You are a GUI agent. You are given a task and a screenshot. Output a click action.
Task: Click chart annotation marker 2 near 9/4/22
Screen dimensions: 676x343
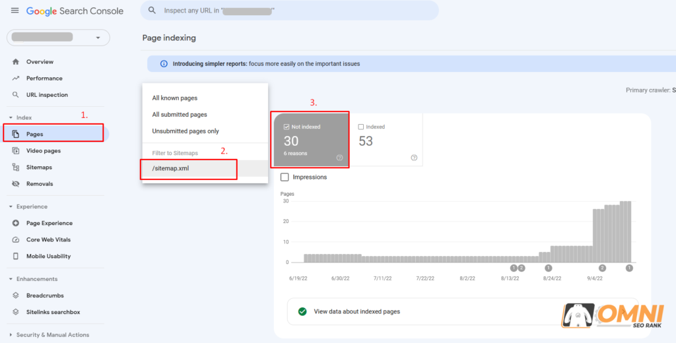tap(602, 268)
